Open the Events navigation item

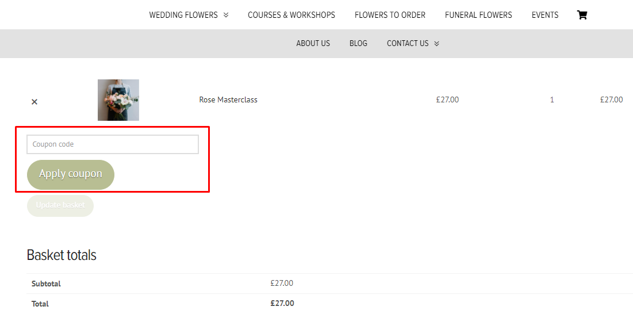544,15
